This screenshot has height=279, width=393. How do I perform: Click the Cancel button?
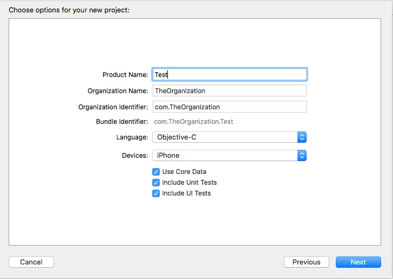[x=31, y=262]
